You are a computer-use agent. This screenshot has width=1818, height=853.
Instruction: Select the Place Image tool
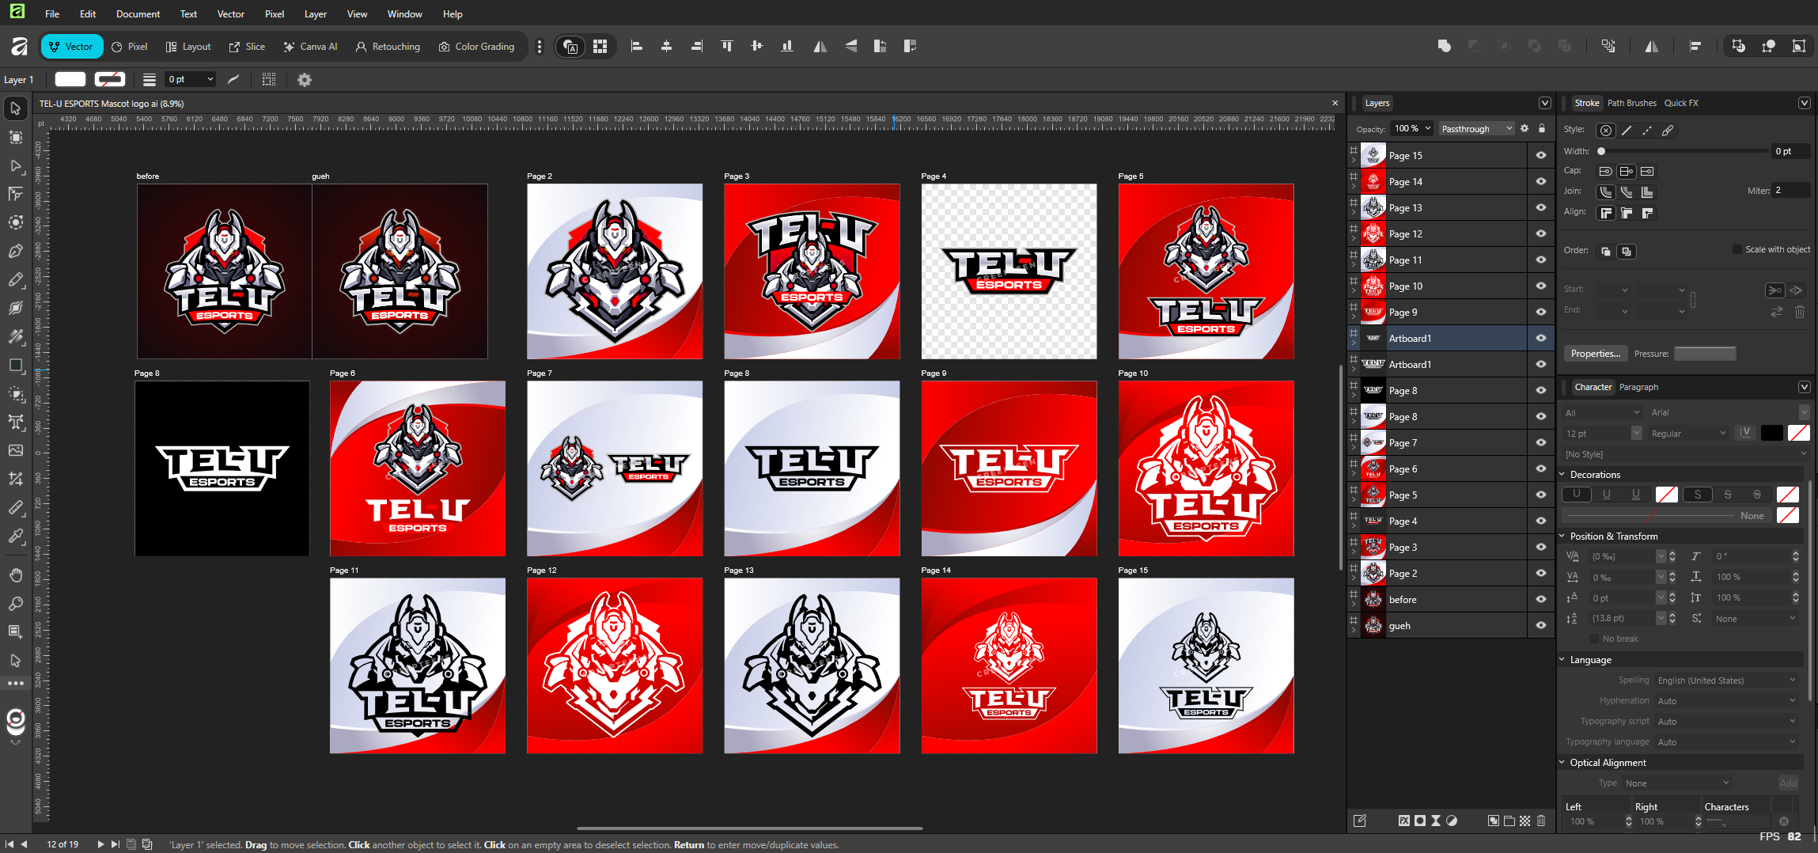click(x=16, y=450)
